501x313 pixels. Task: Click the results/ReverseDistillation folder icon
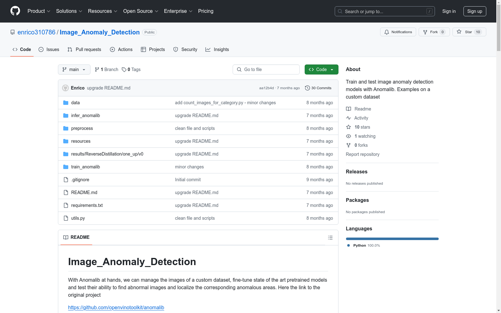66,154
